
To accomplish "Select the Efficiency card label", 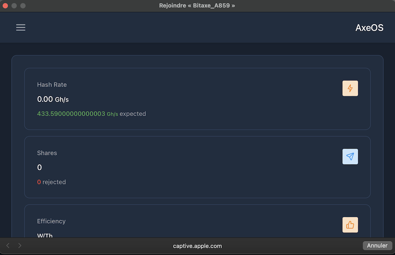I will coord(51,221).
